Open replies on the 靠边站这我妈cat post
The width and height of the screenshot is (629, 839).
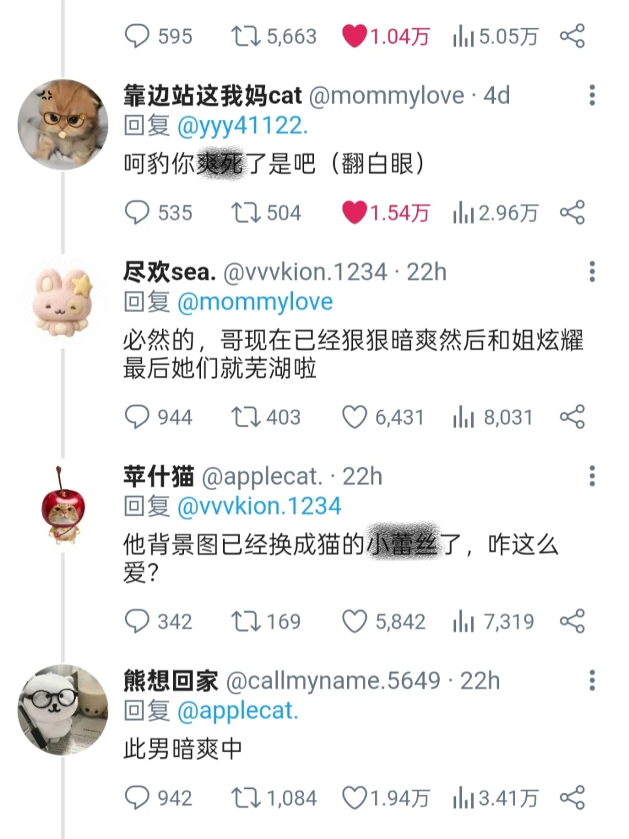[158, 213]
